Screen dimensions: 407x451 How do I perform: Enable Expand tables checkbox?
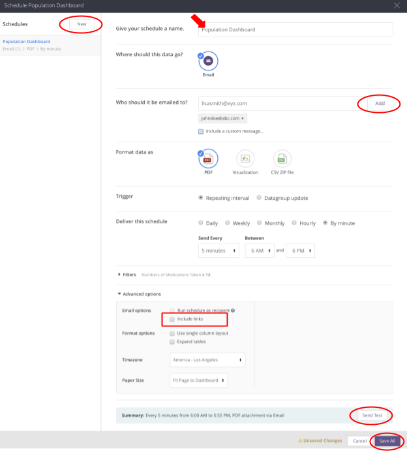[x=172, y=341]
